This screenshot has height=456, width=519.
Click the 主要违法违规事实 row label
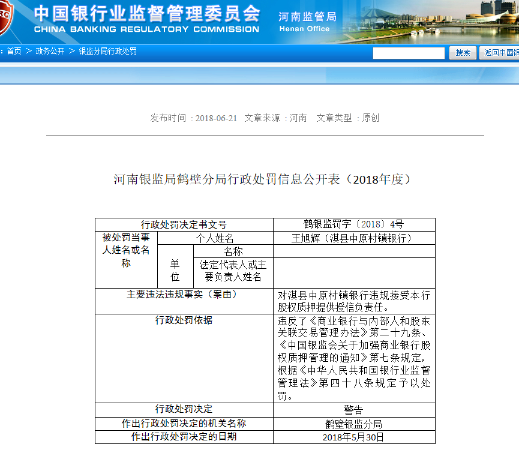point(184,295)
